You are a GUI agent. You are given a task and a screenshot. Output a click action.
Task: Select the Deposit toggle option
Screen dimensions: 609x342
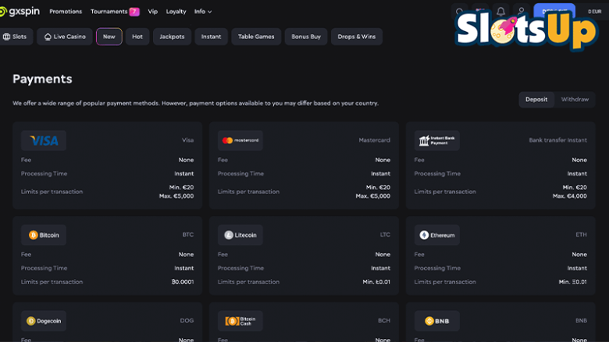coord(536,100)
